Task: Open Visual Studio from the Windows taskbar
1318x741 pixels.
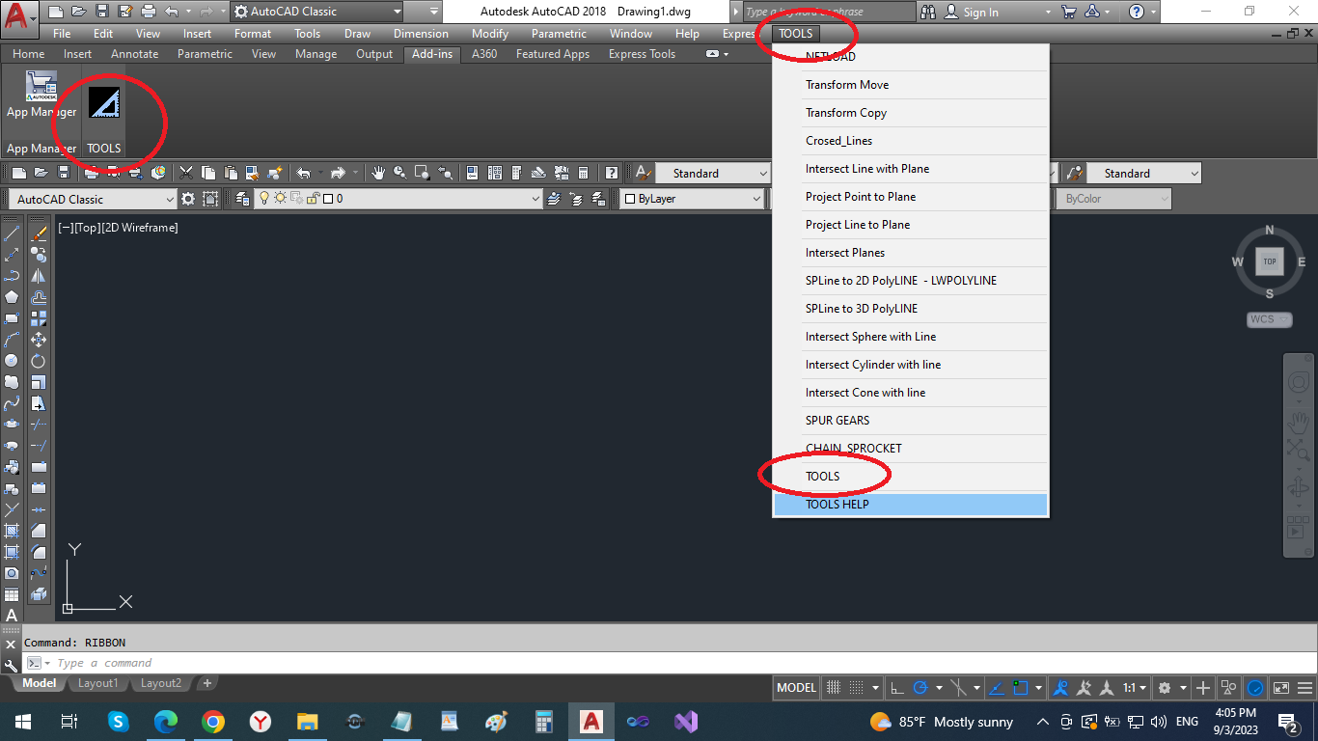Action: coord(686,722)
